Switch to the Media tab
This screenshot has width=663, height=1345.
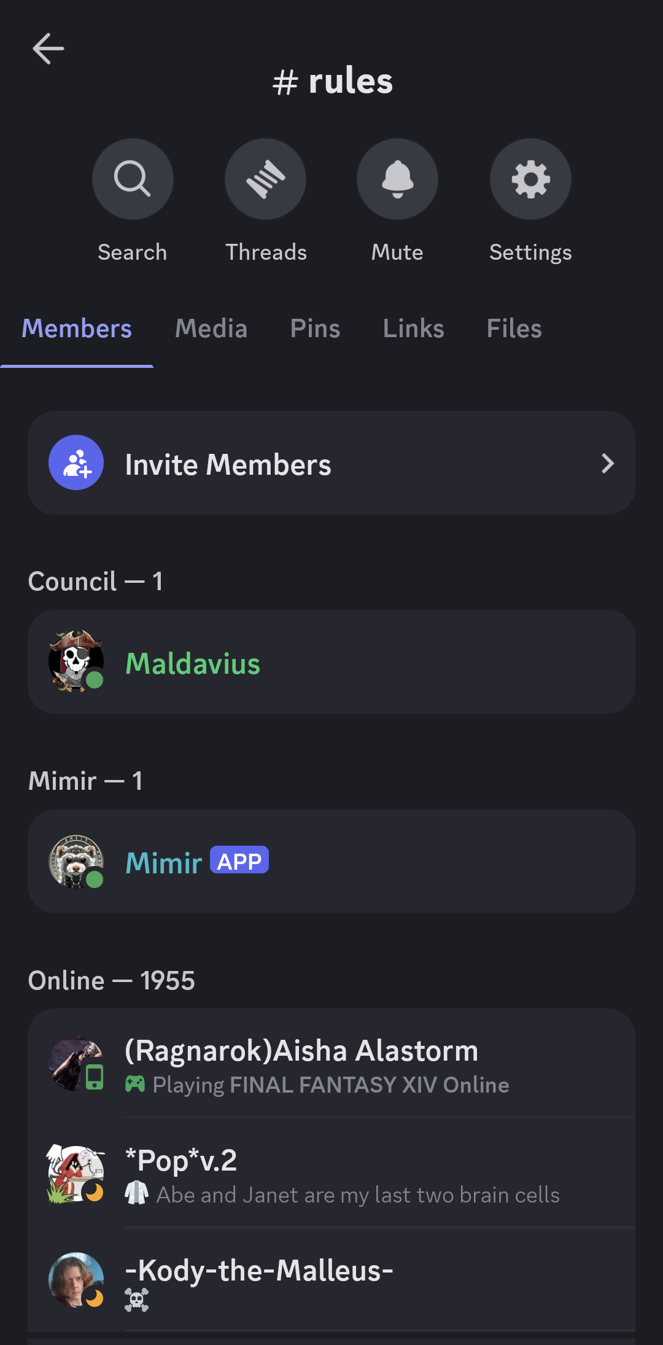[x=211, y=329]
